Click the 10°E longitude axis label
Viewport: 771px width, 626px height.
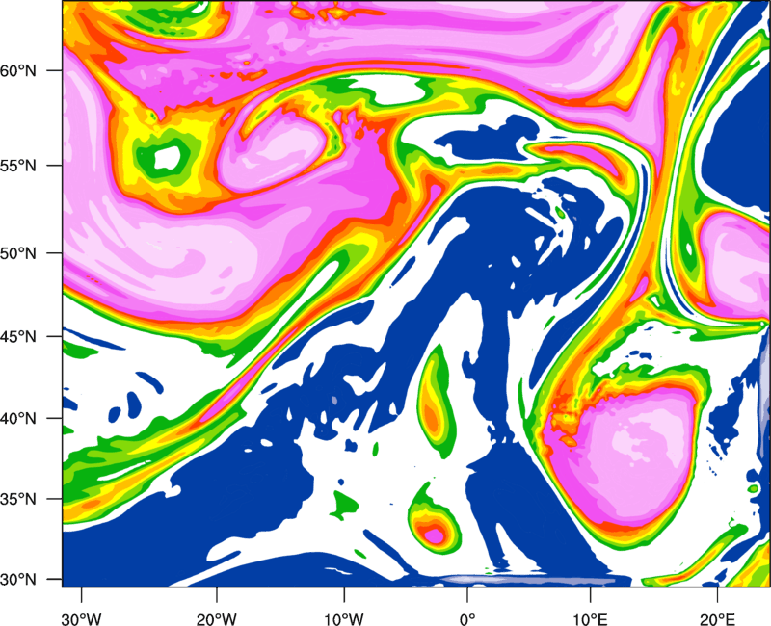click(x=590, y=619)
